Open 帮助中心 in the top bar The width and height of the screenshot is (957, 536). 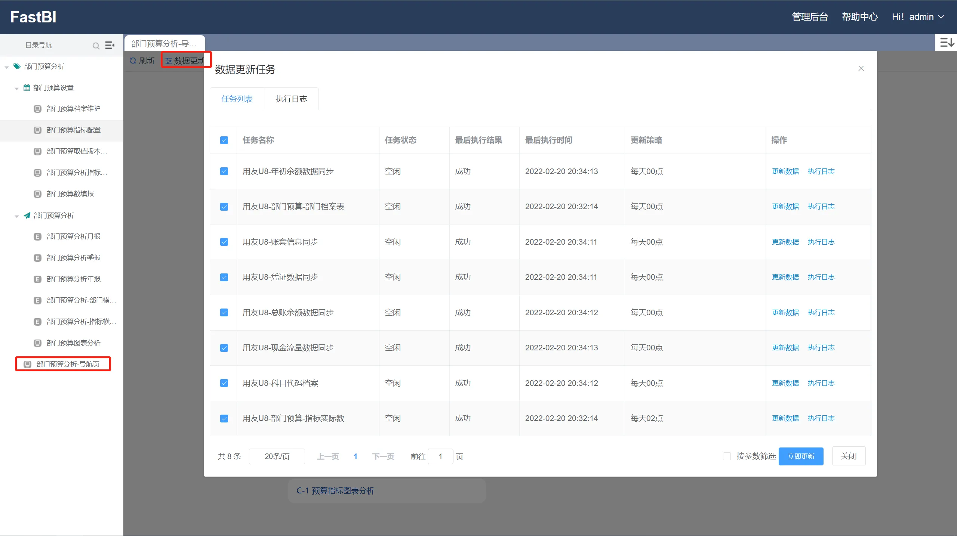[x=859, y=17]
